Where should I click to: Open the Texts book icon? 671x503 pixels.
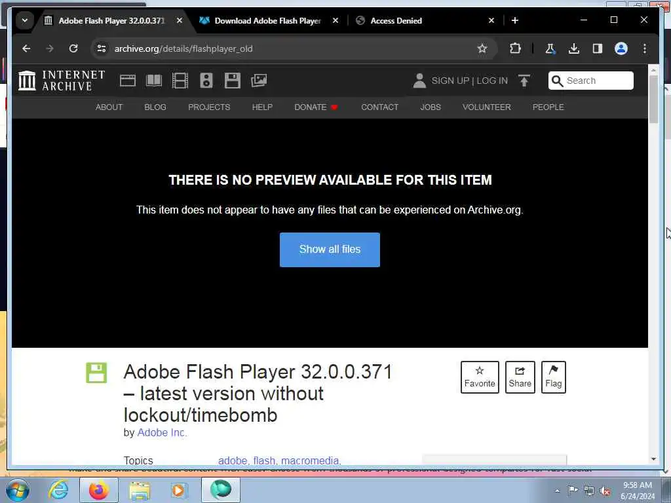(154, 81)
